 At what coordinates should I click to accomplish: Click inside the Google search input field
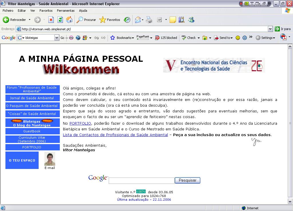(141, 180)
